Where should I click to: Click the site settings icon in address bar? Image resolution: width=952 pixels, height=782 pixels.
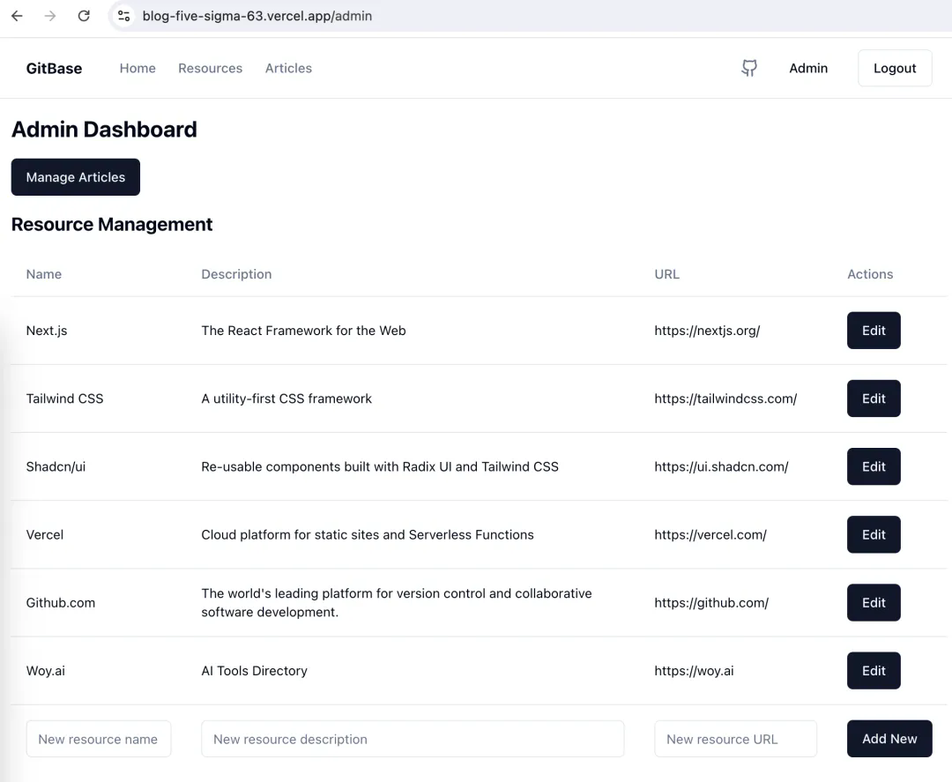[x=124, y=16]
